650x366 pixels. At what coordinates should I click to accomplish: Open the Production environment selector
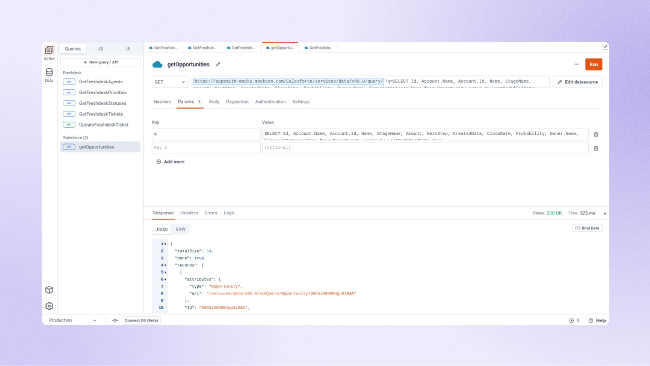click(73, 320)
